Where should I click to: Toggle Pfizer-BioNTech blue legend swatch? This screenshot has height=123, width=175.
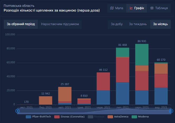(28, 117)
